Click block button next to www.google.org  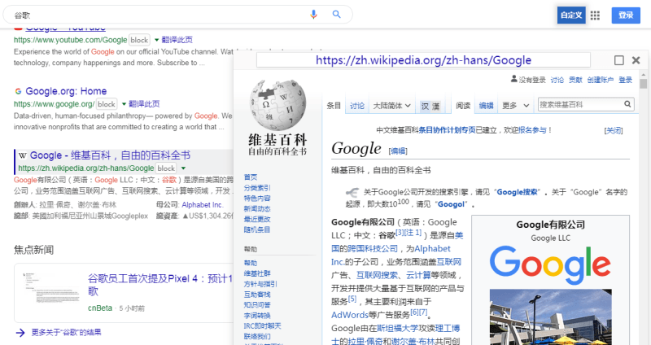(107, 104)
